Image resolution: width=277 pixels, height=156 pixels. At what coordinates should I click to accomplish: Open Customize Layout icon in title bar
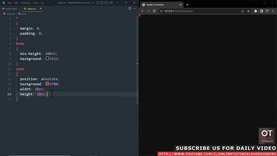pos(111,3)
